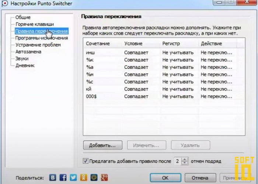
Task: Click 'Не учитывать' in the %к row
Action: pyautogui.click(x=178, y=60)
